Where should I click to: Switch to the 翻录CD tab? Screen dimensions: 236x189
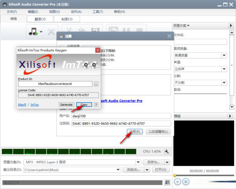point(40,19)
